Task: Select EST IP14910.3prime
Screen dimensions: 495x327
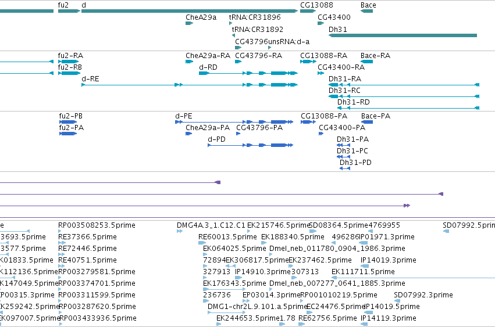Action: [x=263, y=272]
